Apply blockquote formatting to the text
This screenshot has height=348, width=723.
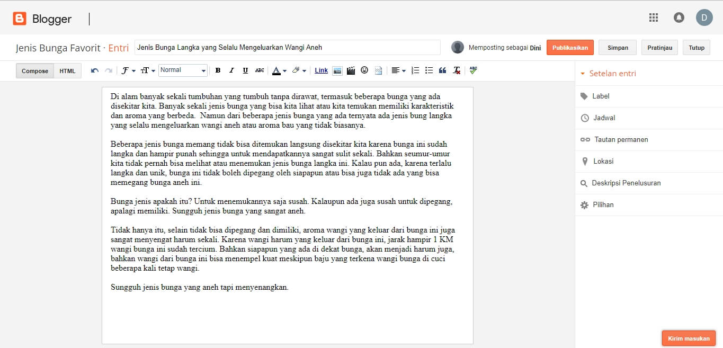pyautogui.click(x=443, y=70)
